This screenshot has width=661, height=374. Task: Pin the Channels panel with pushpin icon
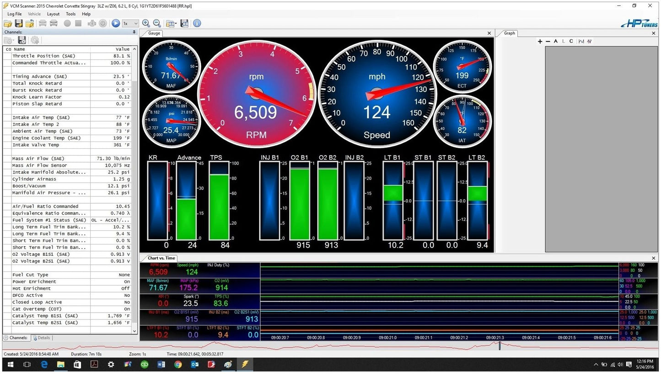point(134,32)
